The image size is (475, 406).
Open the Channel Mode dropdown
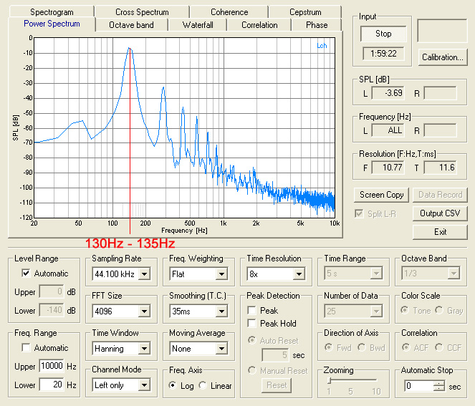click(x=145, y=385)
